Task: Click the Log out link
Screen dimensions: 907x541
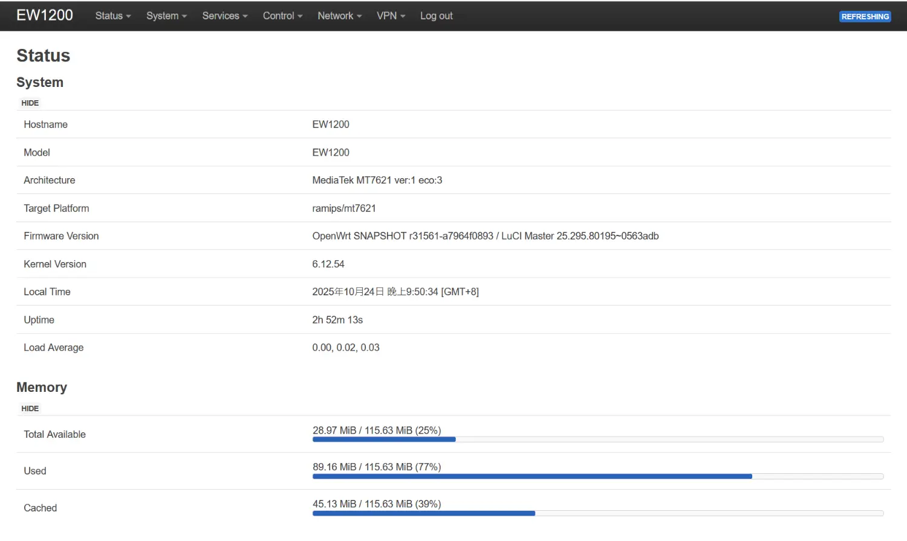Action: click(x=436, y=16)
